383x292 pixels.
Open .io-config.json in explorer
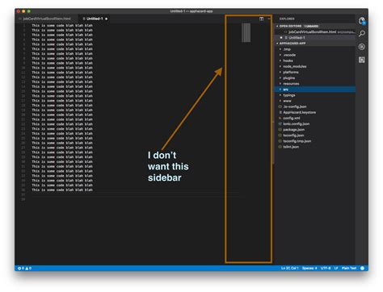pyautogui.click(x=315, y=106)
